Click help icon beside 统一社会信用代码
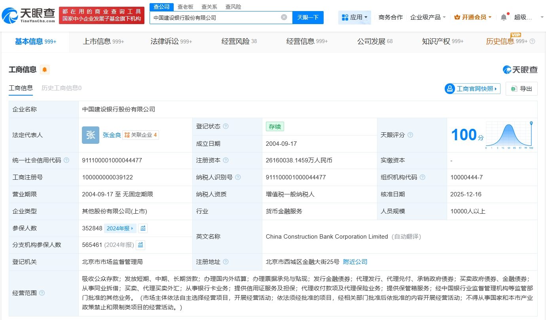546x320 pixels. pos(66,160)
